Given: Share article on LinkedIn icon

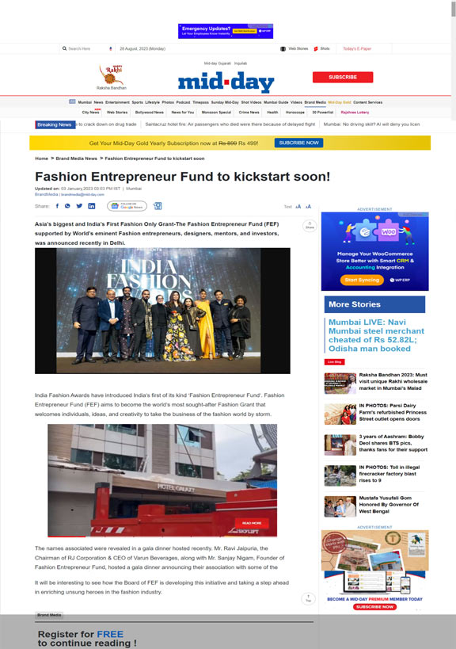Looking at the screenshot, I should 92,206.
